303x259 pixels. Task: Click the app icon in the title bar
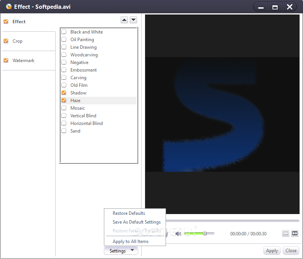click(9, 7)
